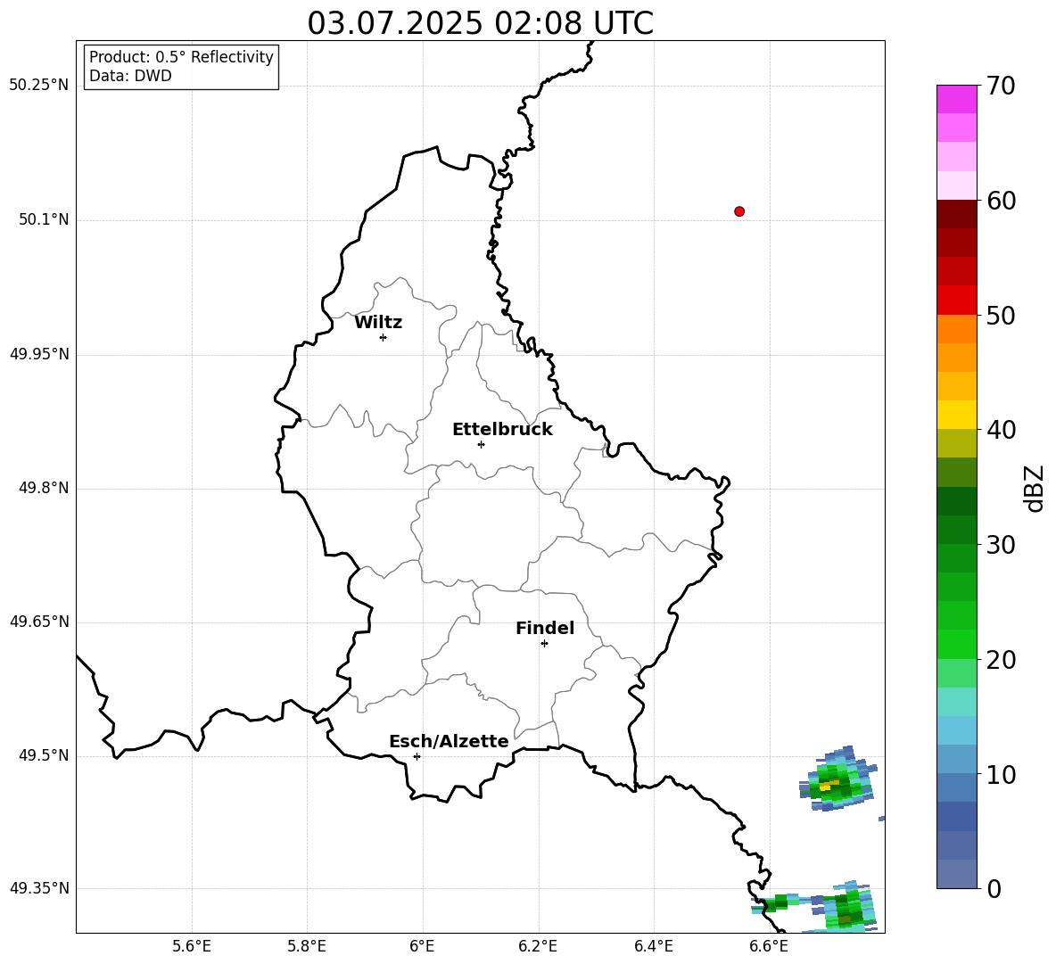The image size is (1056, 964).
Task: Click the 5.6°E longitude label
Action: (x=192, y=946)
